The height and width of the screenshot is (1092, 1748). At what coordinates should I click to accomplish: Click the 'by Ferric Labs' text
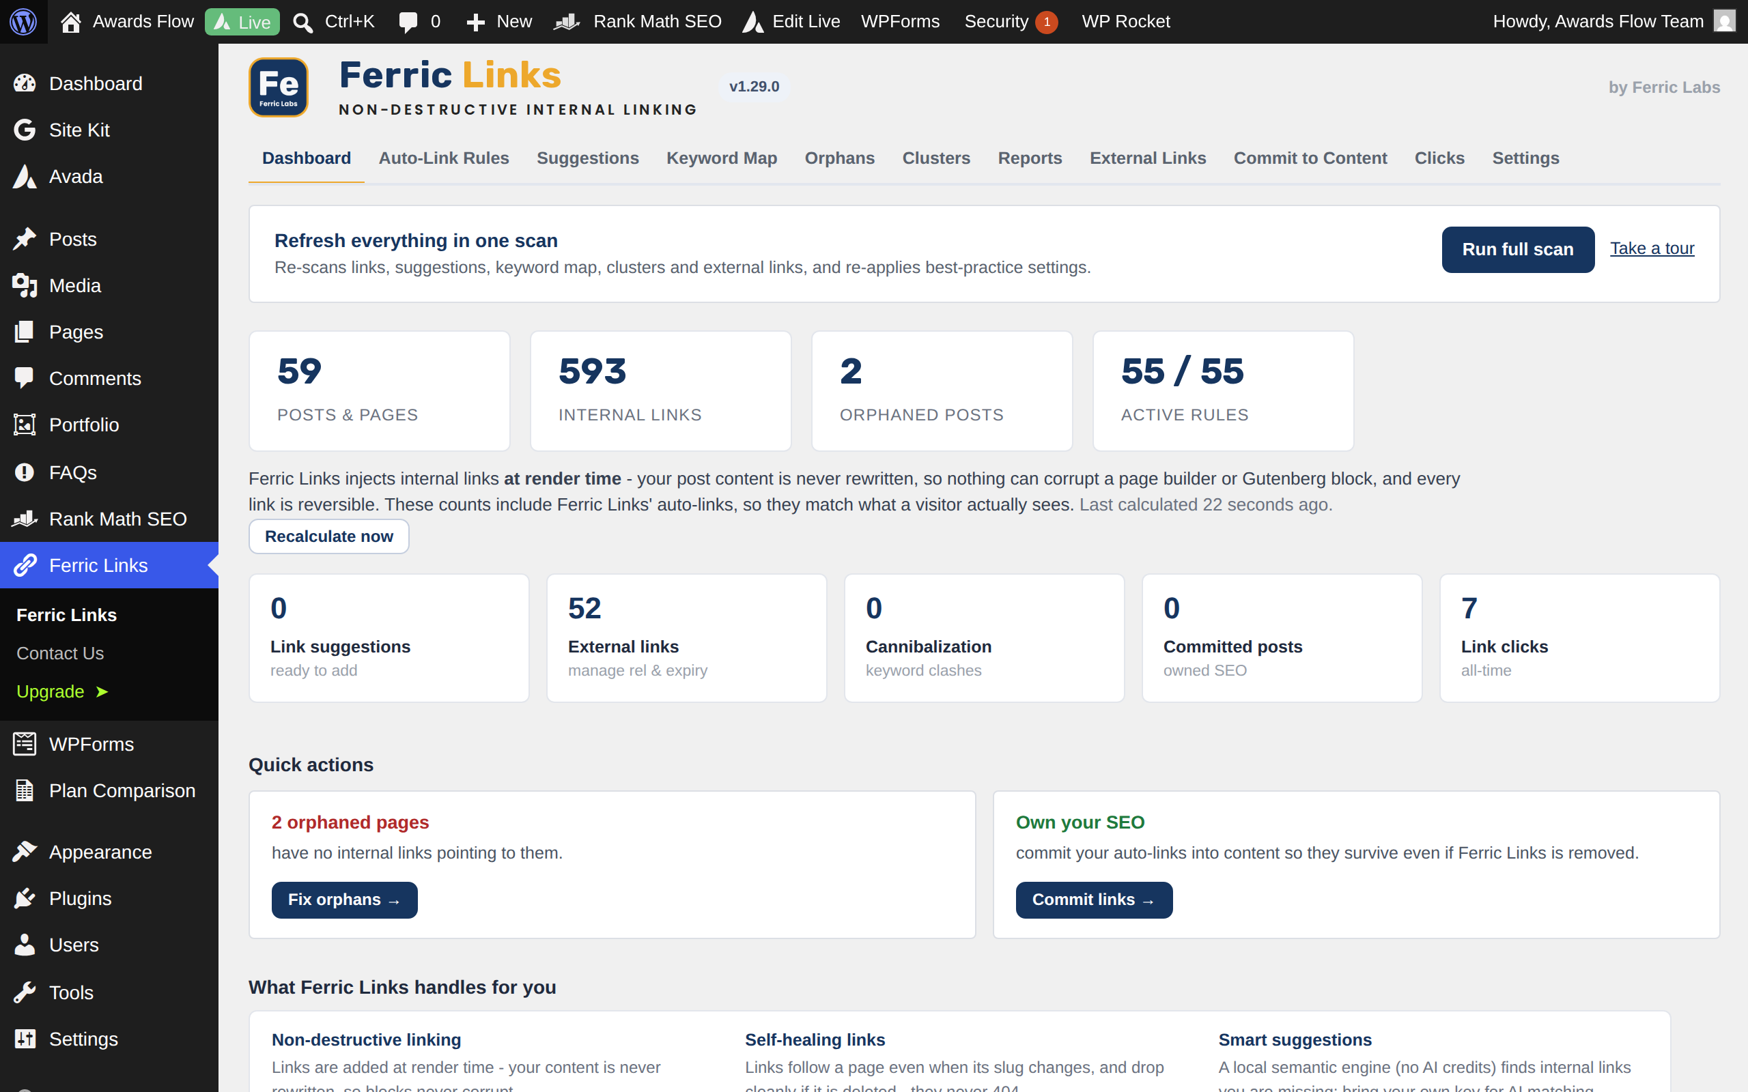[x=1664, y=87]
